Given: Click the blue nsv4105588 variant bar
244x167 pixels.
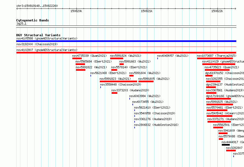Looking at the screenshot, I should pos(126,41).
